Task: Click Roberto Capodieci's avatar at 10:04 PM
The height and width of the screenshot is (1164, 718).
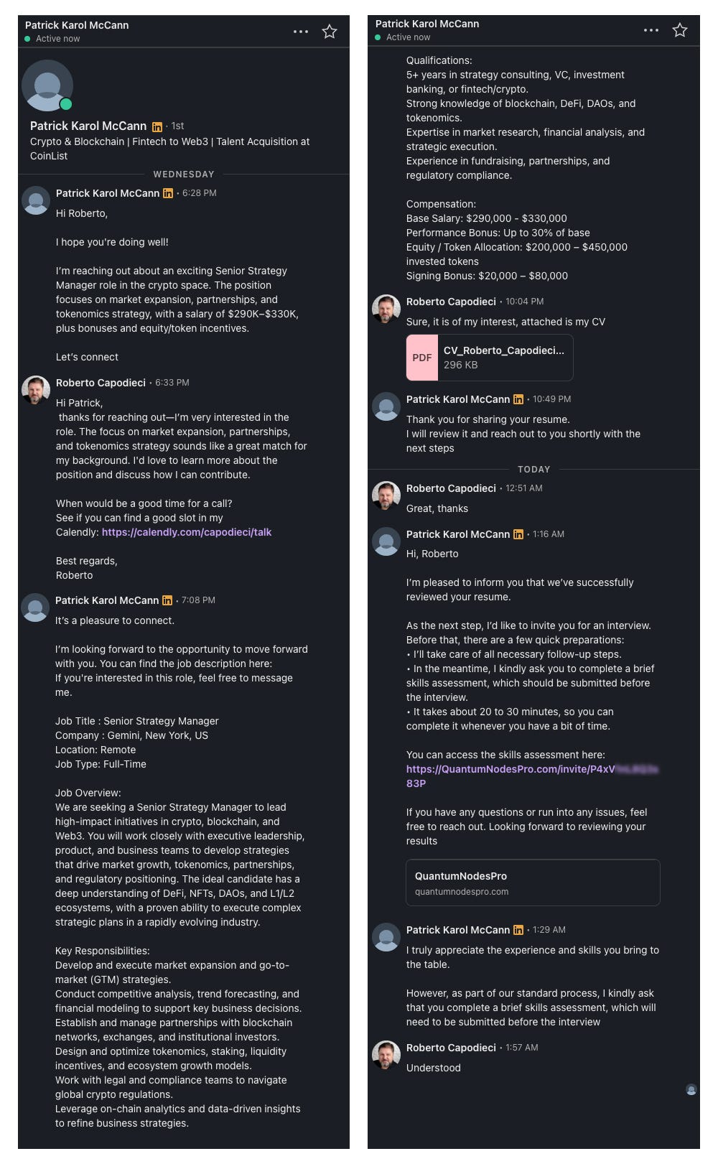Action: [386, 309]
